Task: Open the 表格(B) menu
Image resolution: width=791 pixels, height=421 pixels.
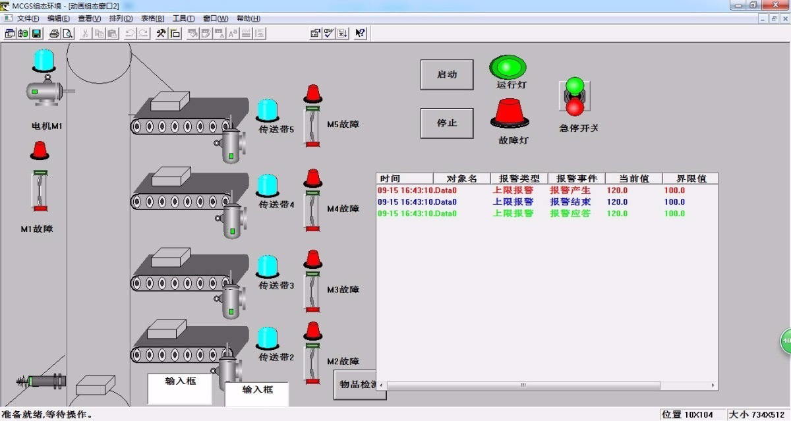Action: tap(152, 18)
